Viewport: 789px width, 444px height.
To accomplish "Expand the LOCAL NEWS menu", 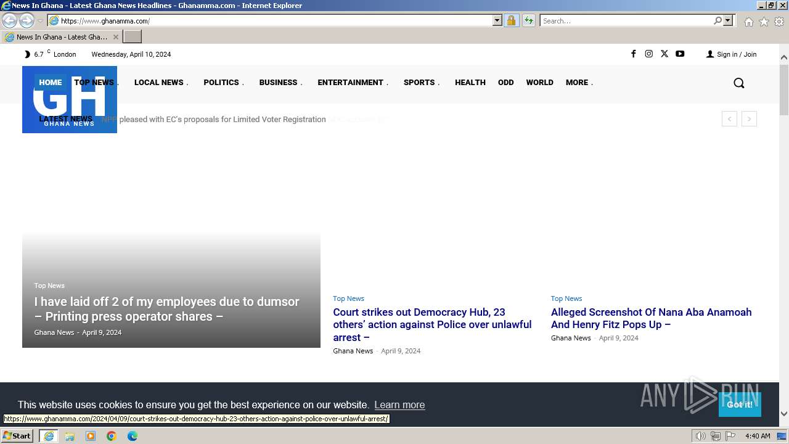I will (x=161, y=82).
